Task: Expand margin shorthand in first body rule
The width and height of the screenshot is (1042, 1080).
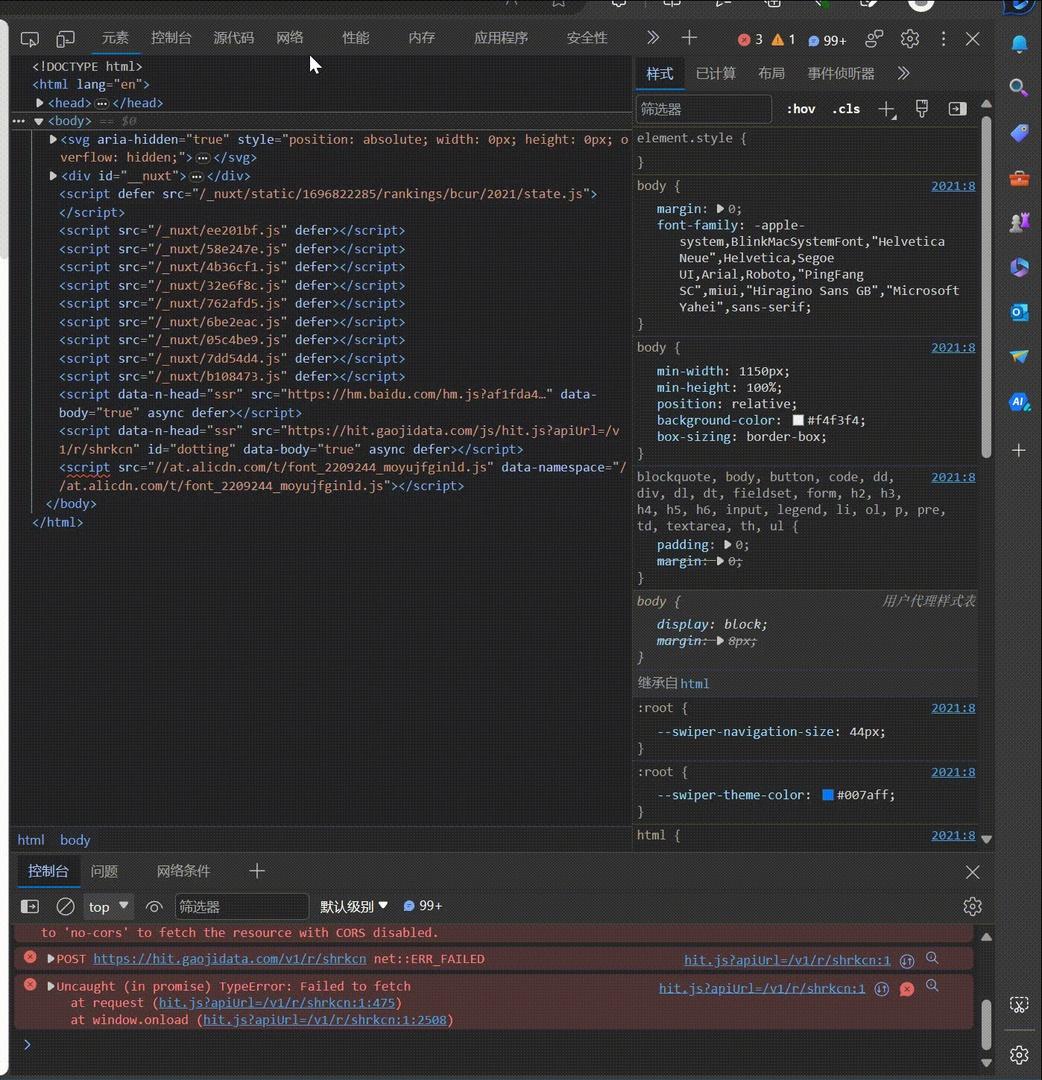Action: (x=720, y=209)
